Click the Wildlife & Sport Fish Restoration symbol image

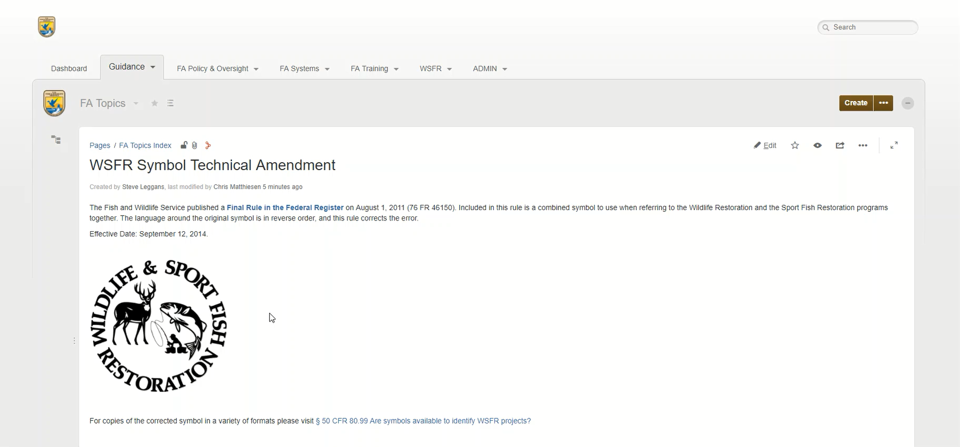tap(159, 326)
